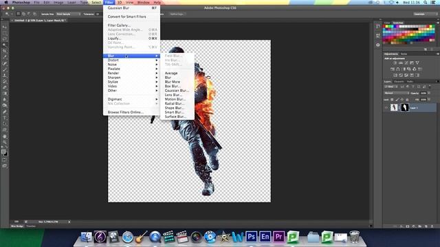Viewport: 440px width, 247px height.
Task: Add a Levels adjustment
Action: pyautogui.click(x=401, y=63)
